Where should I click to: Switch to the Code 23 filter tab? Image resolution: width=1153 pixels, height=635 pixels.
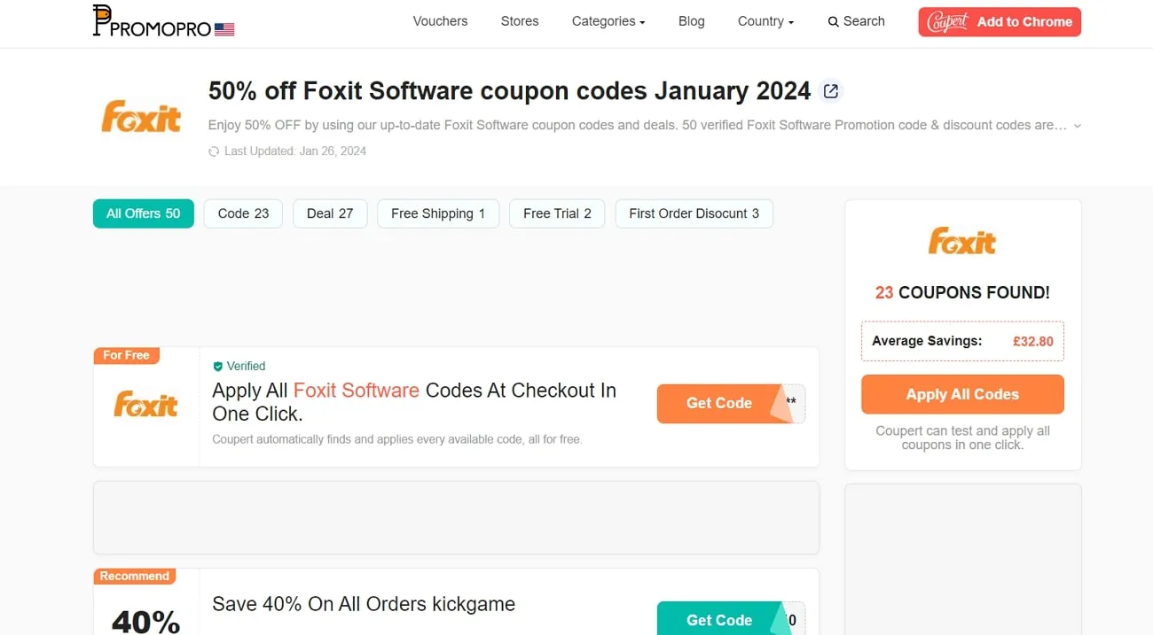pyautogui.click(x=242, y=213)
